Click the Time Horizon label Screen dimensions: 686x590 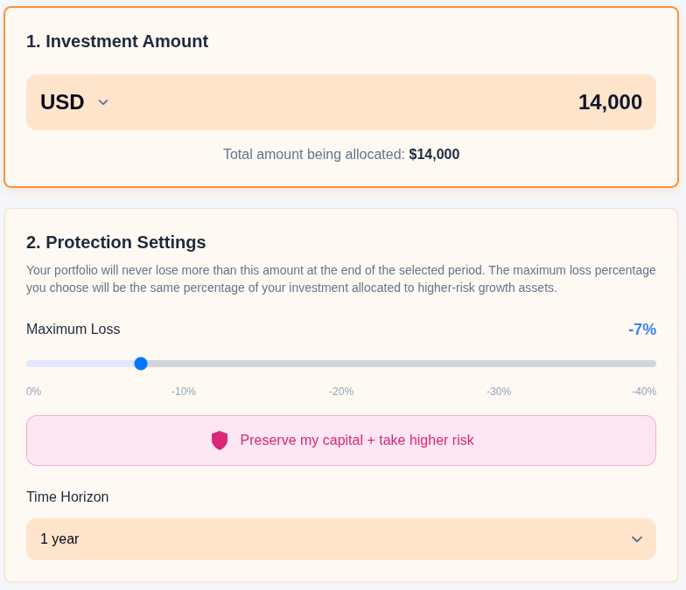[67, 497]
